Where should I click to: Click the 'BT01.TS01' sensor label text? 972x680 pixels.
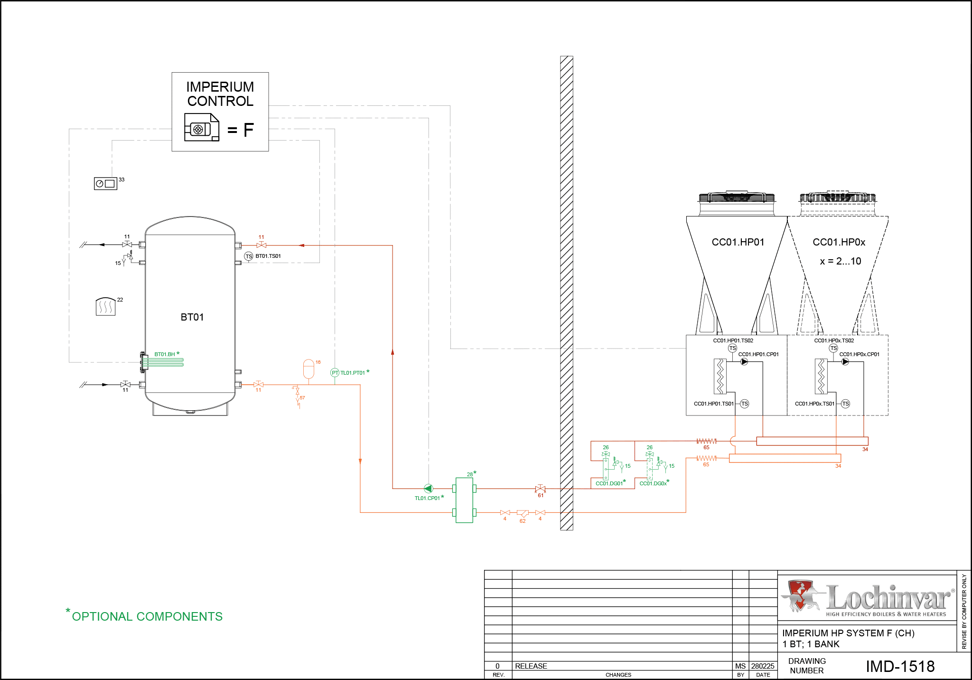(268, 256)
